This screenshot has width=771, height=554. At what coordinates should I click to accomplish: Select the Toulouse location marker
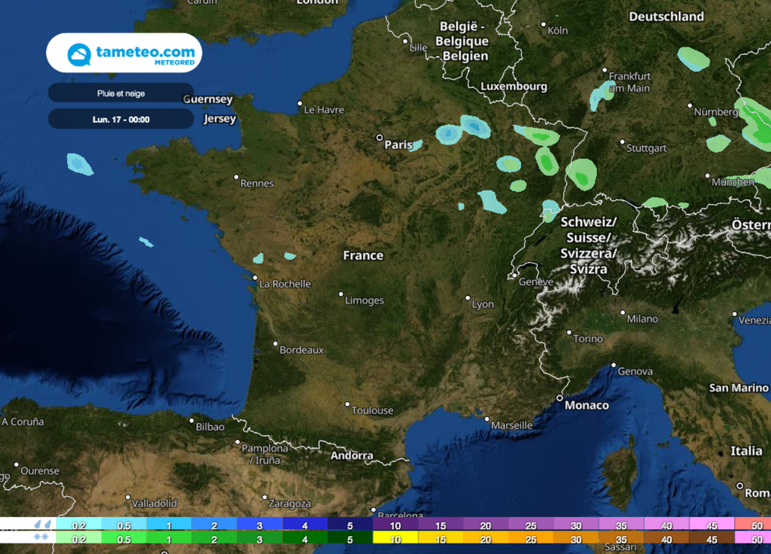click(x=347, y=404)
